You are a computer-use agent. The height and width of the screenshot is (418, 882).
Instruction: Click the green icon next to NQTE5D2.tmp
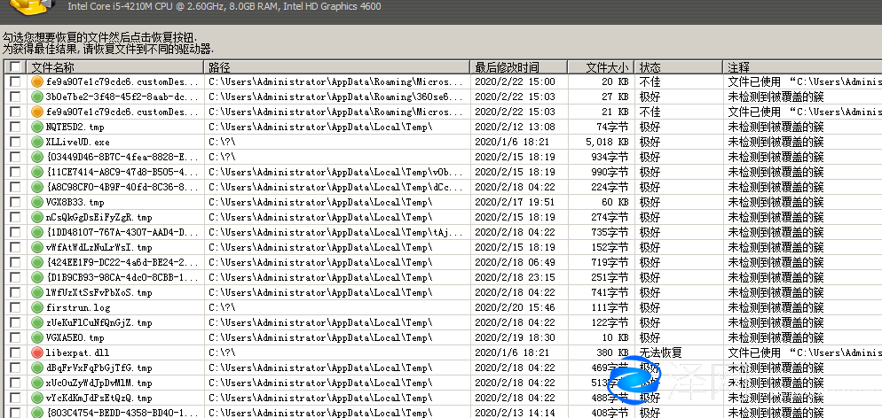[37, 127]
